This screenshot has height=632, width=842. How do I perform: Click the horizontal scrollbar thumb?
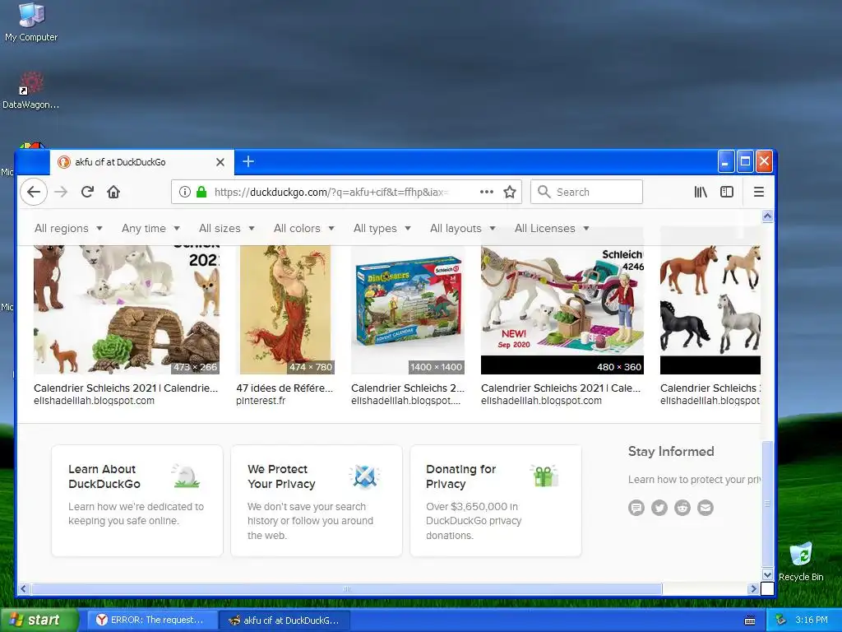tap(347, 589)
